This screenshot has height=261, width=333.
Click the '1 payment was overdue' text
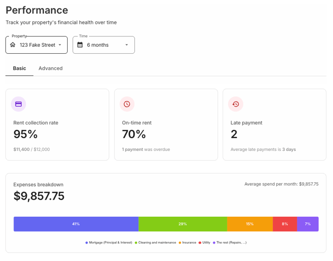146,149
